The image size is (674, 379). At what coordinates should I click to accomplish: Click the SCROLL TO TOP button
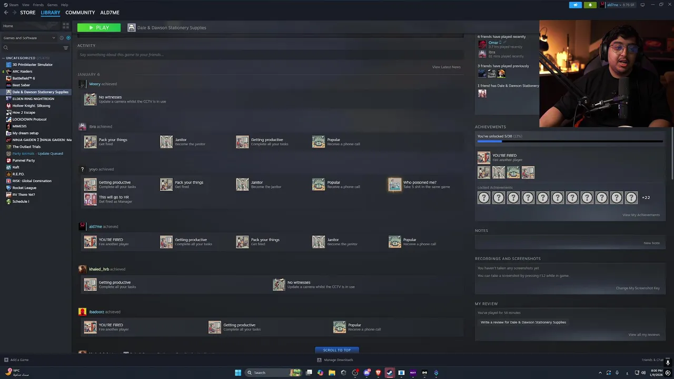pos(336,350)
